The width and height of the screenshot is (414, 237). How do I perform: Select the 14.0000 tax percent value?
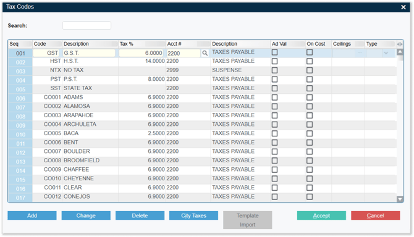point(154,61)
